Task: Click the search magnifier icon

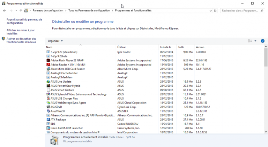Action: pos(262,11)
